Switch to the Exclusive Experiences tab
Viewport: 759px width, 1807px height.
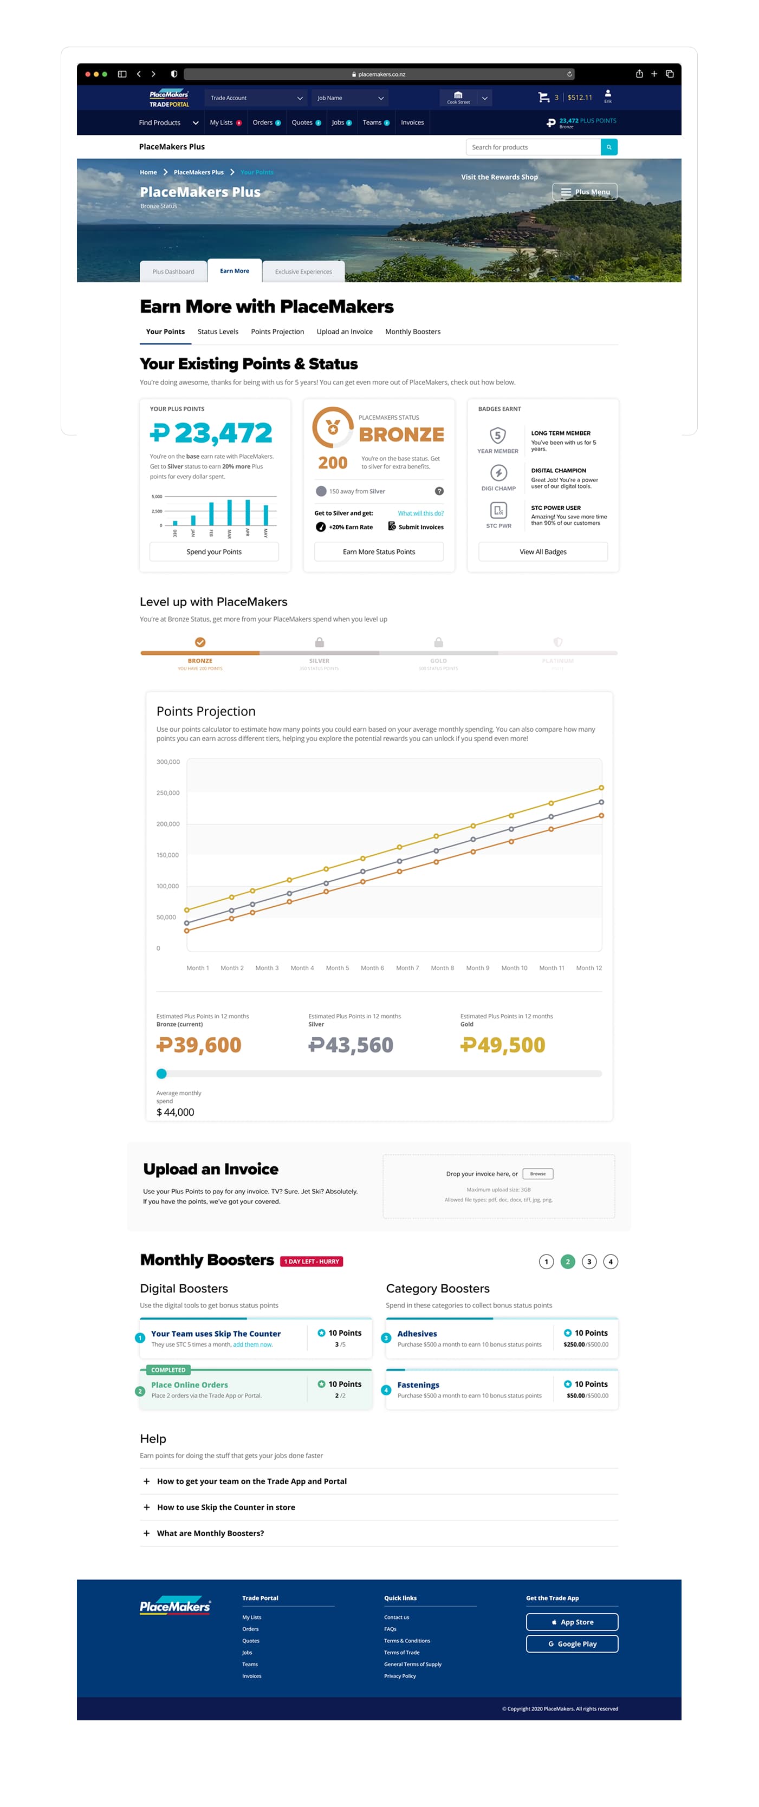pos(304,271)
